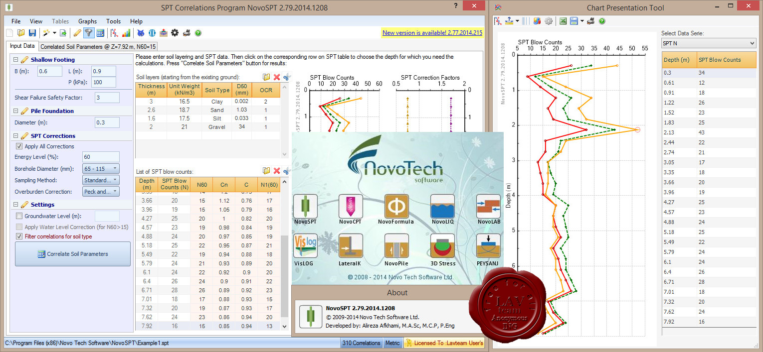The height and width of the screenshot is (352, 763).
Task: Open the File menu
Action: pos(16,21)
